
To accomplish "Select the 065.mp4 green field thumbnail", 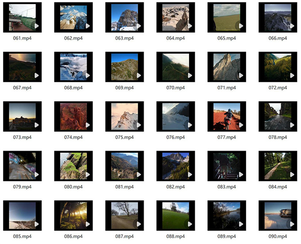I will click(227, 17).
